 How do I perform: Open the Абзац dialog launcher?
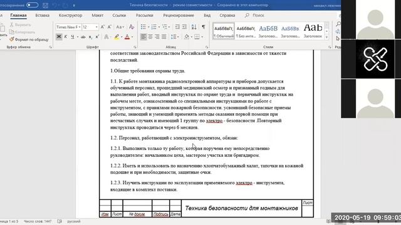coord(207,47)
